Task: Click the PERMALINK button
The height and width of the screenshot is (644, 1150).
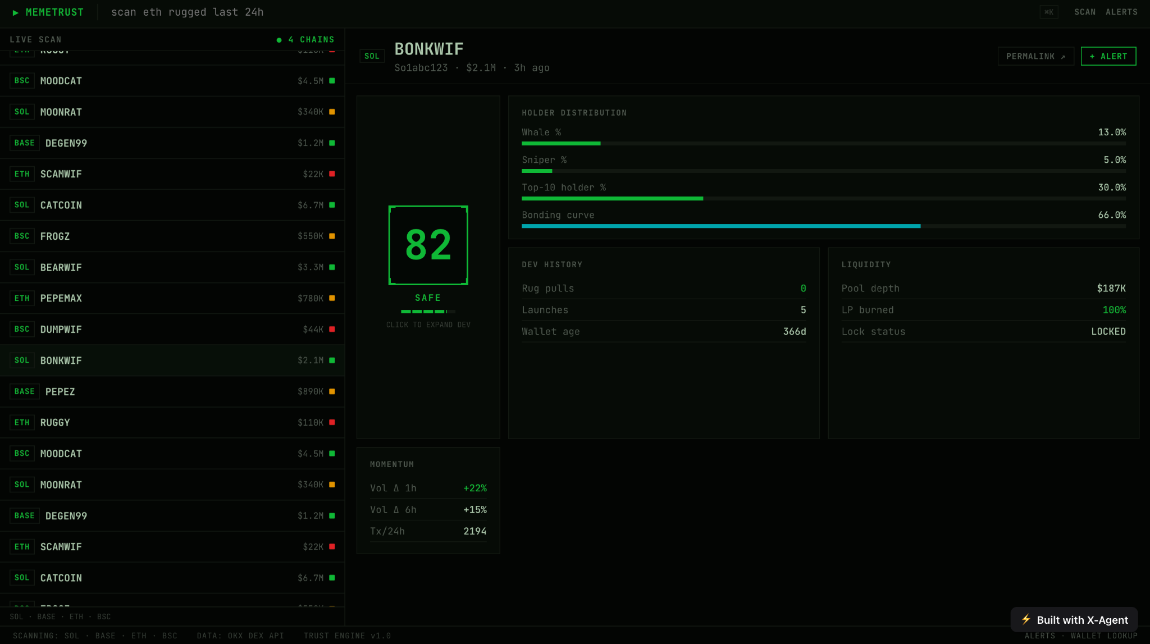Action: click(1035, 56)
